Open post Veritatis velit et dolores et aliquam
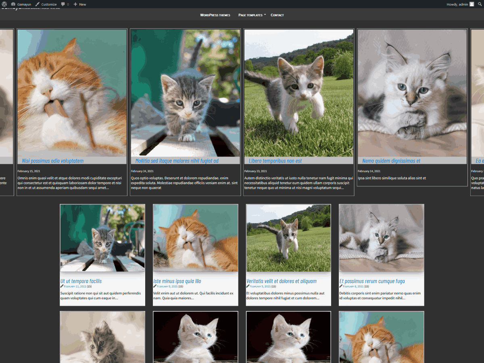This screenshot has width=484, height=363. point(282,281)
